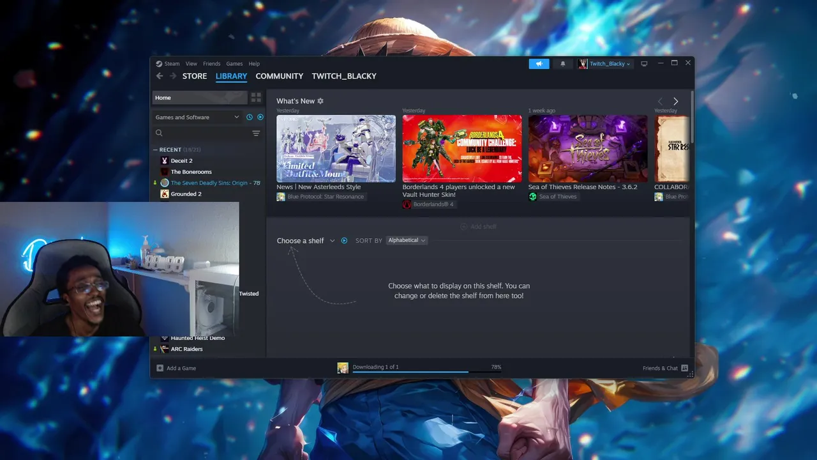Toggle shelf ready-to-play filter icon
The height and width of the screenshot is (460, 817).
(344, 241)
